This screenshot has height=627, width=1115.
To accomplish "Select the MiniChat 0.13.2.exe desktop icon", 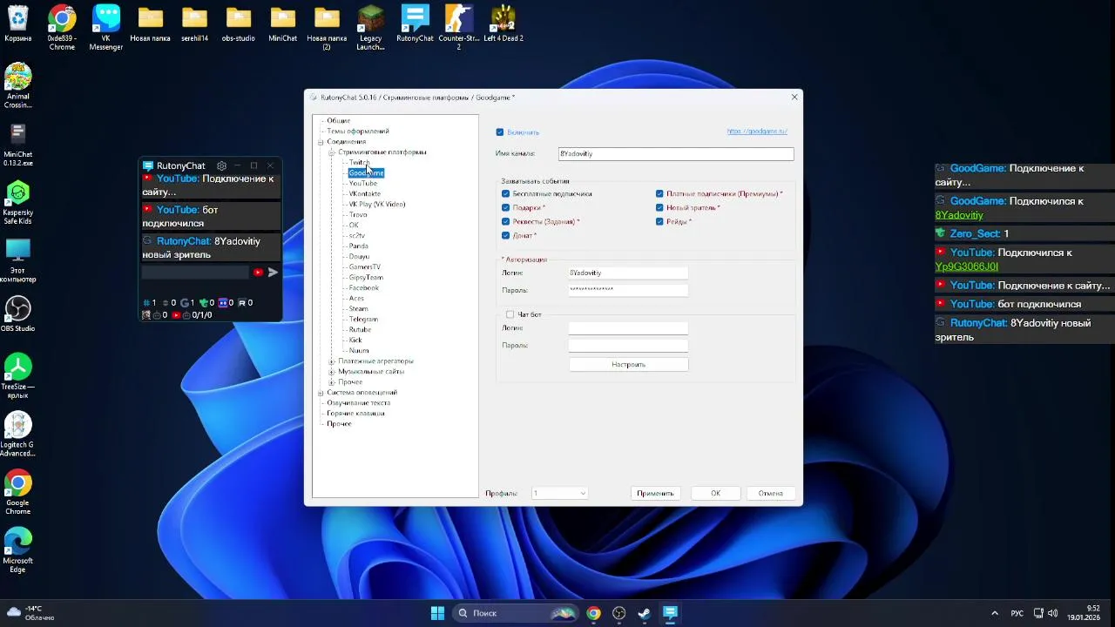I will pyautogui.click(x=18, y=144).
